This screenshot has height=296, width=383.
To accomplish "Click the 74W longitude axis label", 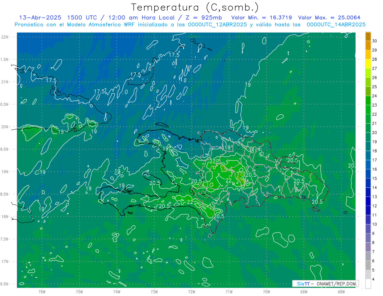I will click(117, 292).
